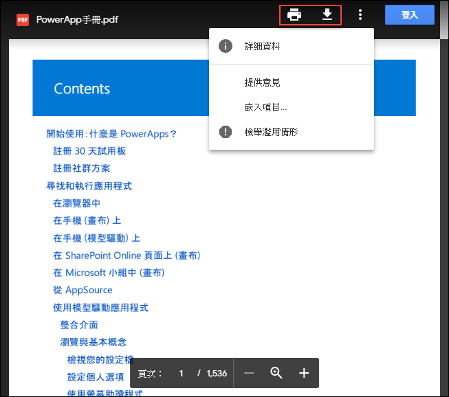This screenshot has height=397, width=449.
Task: Open link 在手機 (畫布) 上
Action: tap(87, 220)
